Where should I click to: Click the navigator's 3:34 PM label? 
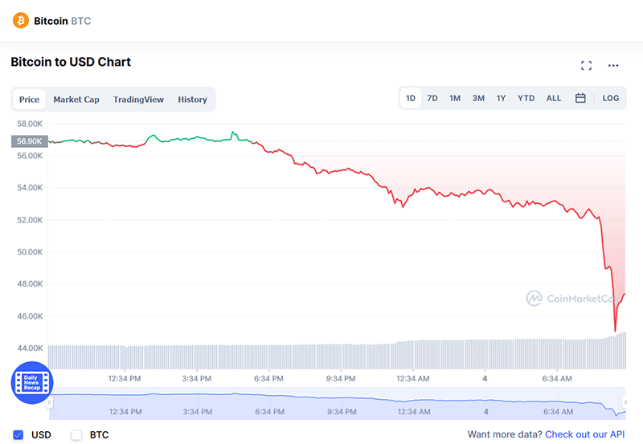[x=197, y=412]
